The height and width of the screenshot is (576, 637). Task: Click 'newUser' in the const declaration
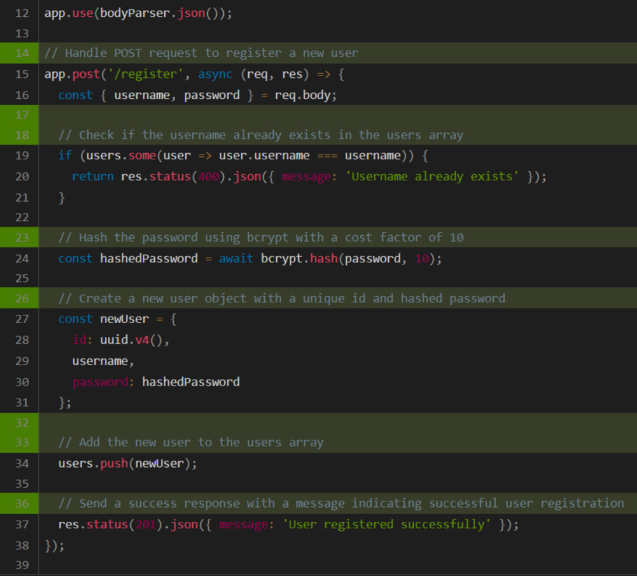tap(124, 320)
